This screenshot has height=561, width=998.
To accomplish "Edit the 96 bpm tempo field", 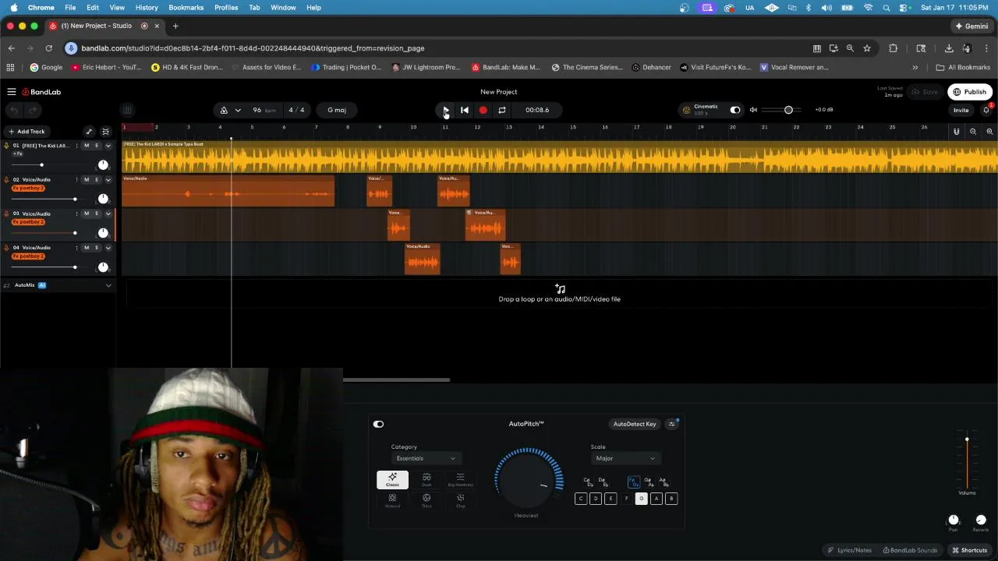I will pos(264,110).
